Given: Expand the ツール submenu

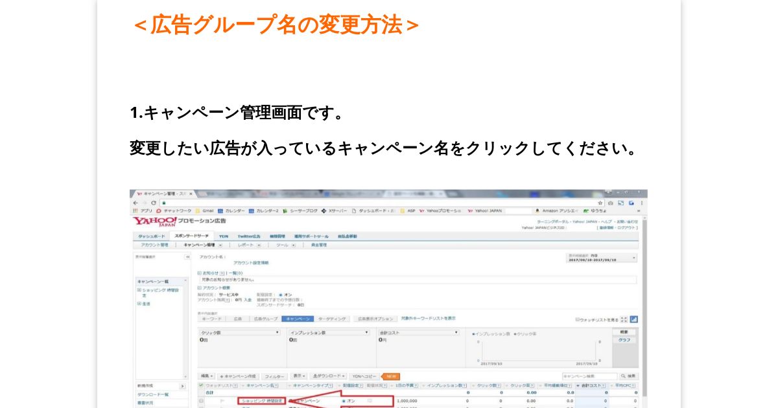Looking at the screenshot, I should coord(293,245).
